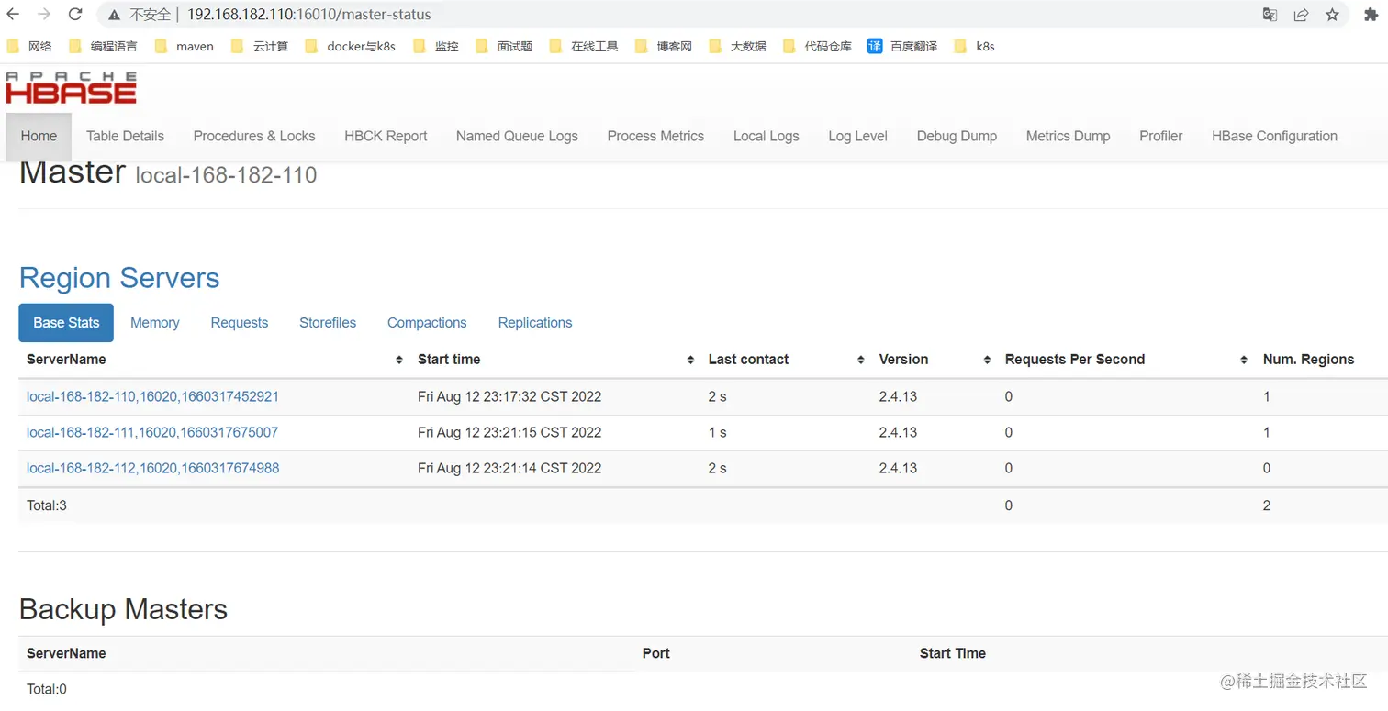Click the Num. Regions column header
The width and height of the screenshot is (1388, 711).
[1308, 360]
